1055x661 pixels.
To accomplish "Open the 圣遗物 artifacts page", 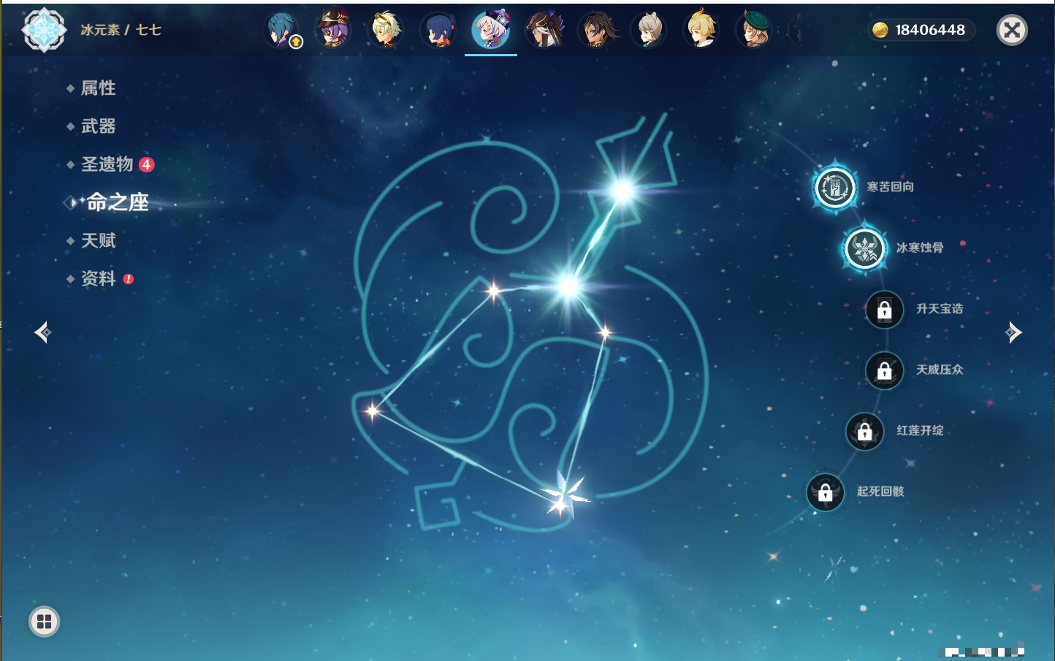I will coord(107,164).
